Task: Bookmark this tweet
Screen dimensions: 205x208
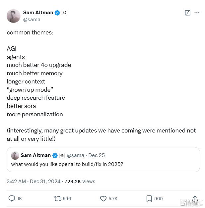Action: pyautogui.click(x=149, y=198)
